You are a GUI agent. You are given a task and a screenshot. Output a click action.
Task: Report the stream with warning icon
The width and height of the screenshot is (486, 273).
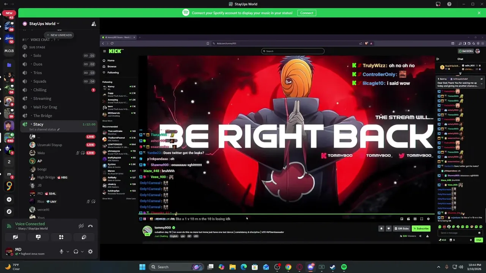(427, 236)
